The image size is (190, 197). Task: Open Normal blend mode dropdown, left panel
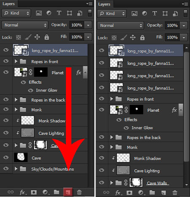click(x=25, y=25)
